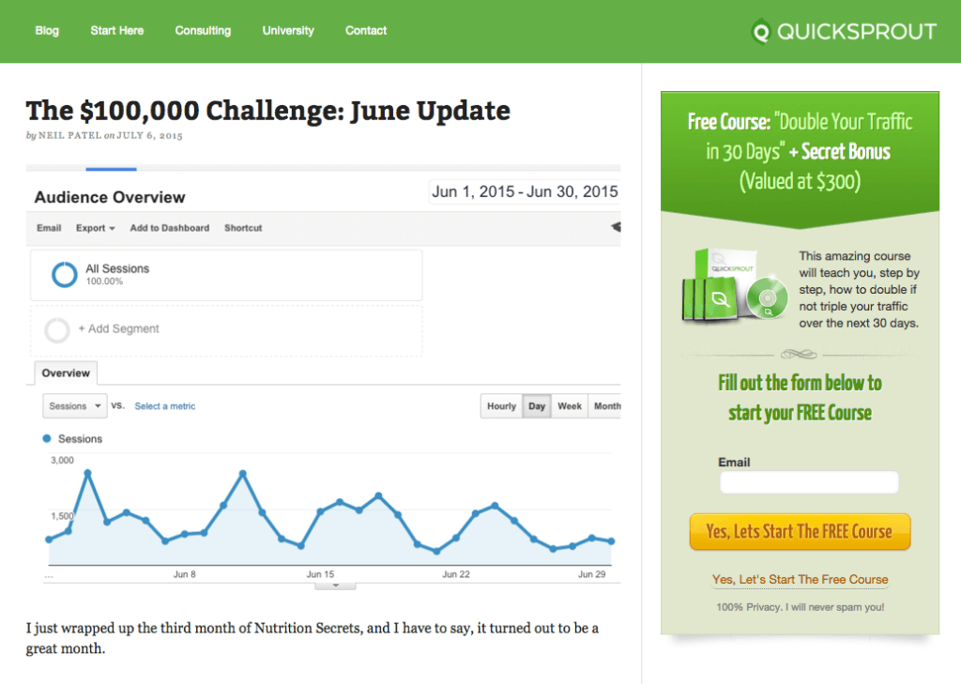This screenshot has width=961, height=684.
Task: Click the graduation cap education icon
Action: [616, 227]
